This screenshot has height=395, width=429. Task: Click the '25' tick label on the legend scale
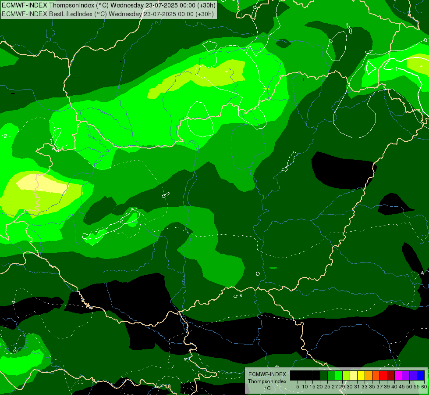(327, 387)
